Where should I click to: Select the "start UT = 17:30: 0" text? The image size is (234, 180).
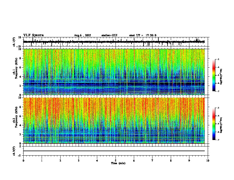143,35
